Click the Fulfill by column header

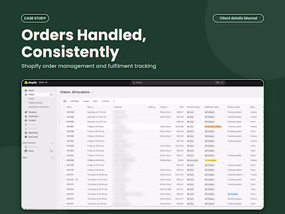152,107
